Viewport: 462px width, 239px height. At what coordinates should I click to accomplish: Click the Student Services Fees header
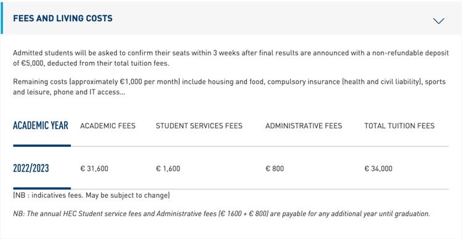point(199,126)
